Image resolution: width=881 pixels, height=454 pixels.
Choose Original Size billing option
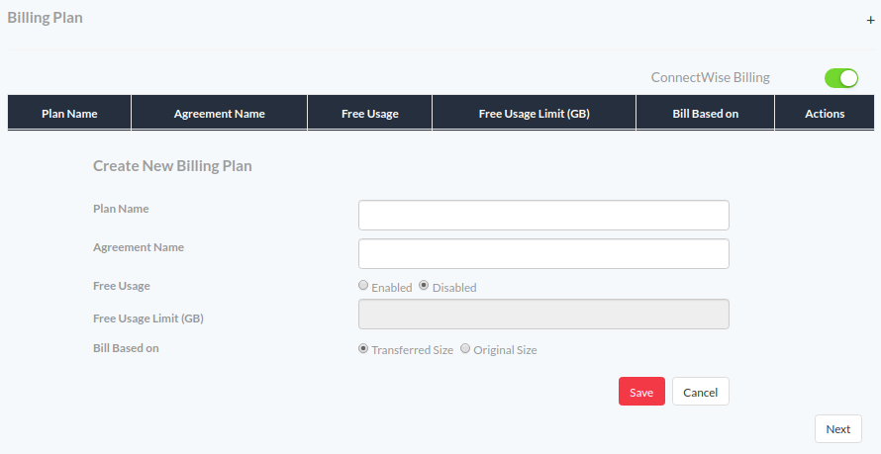(x=465, y=348)
